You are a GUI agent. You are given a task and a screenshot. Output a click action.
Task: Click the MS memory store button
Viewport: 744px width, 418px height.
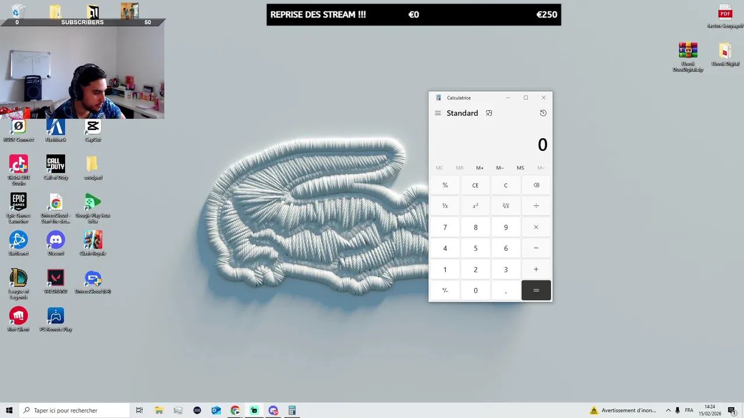pyautogui.click(x=520, y=168)
